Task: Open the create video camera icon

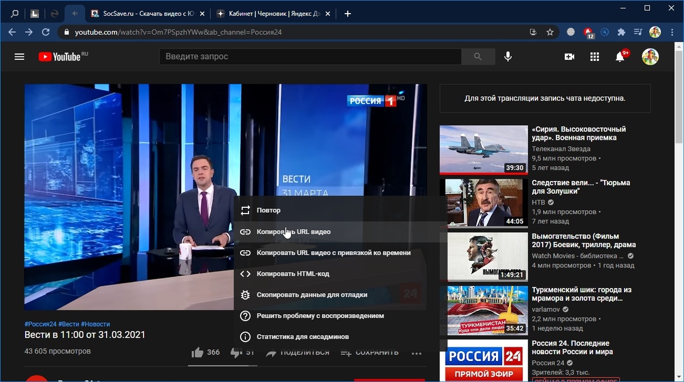Action: pyautogui.click(x=569, y=56)
